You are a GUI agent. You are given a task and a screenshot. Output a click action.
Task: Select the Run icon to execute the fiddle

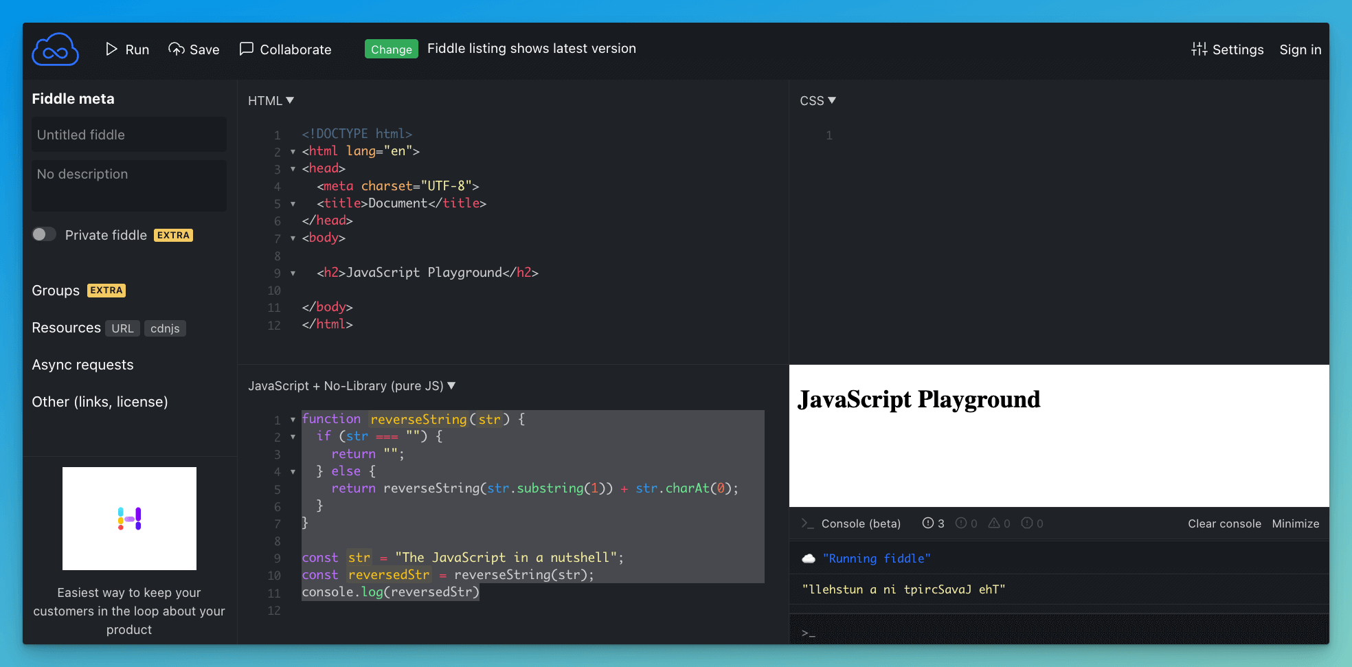pos(111,49)
